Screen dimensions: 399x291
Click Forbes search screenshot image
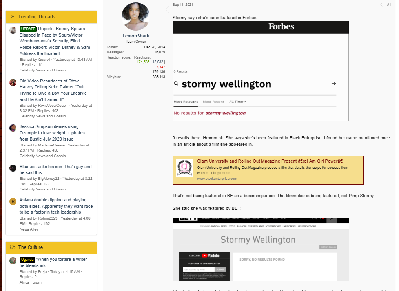click(x=261, y=71)
